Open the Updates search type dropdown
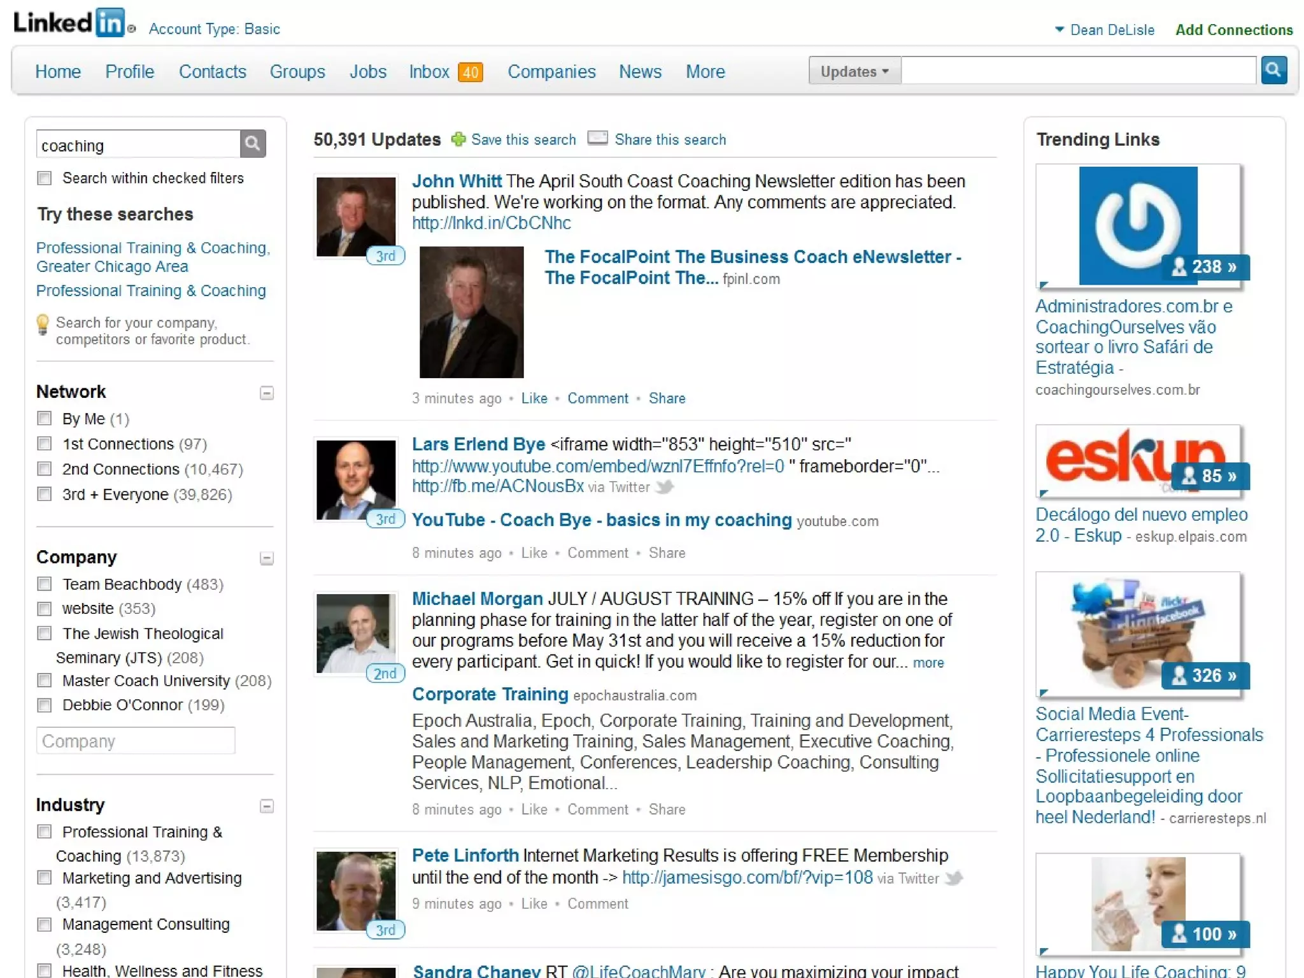Viewport: 1304px width, 978px height. coord(854,71)
